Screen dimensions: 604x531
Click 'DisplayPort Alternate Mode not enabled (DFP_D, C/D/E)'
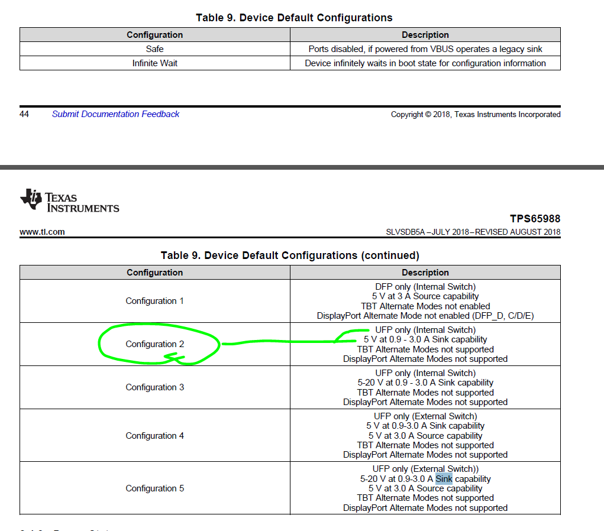pyautogui.click(x=425, y=316)
